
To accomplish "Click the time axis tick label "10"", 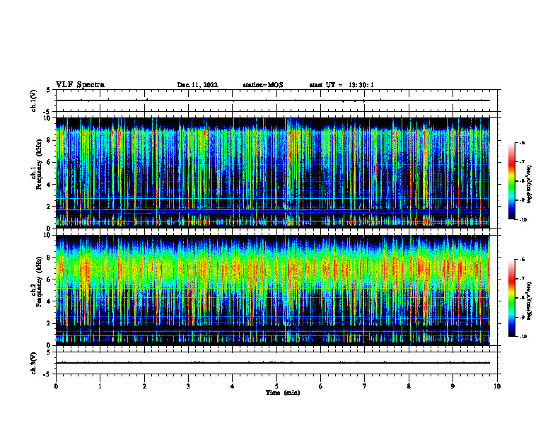I will 497,386.
